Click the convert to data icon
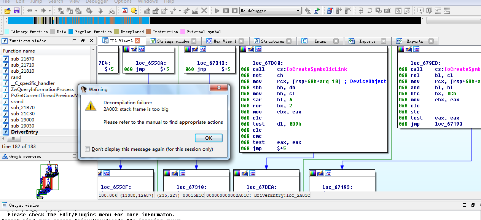 [156, 11]
